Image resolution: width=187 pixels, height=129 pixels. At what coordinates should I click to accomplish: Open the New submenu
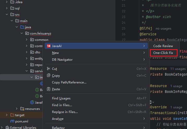[x=55, y=53]
